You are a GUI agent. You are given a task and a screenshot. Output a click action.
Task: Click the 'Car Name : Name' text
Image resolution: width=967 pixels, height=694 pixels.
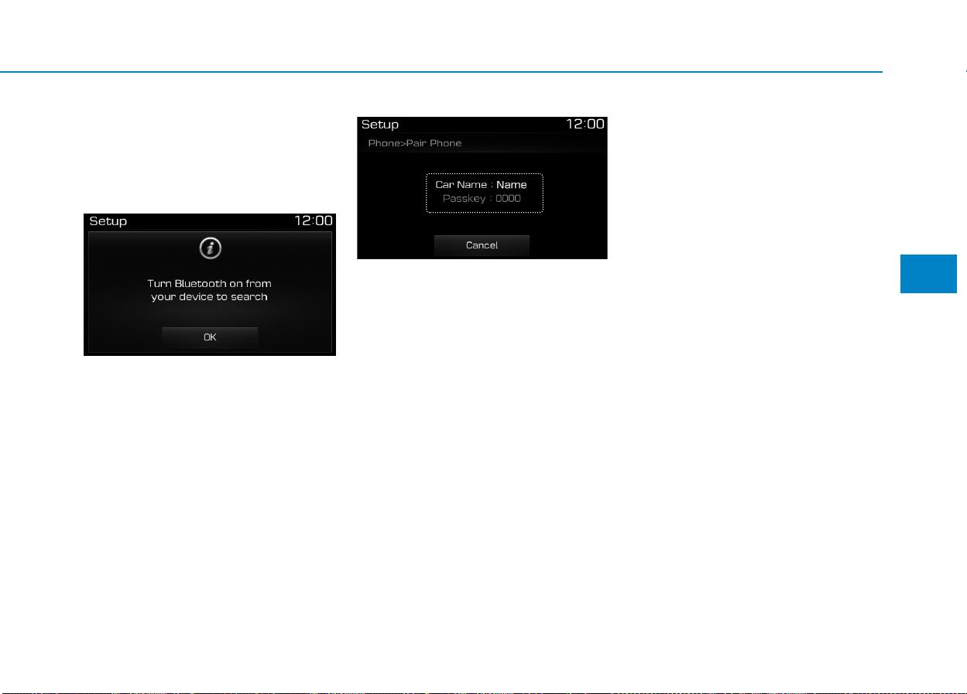coord(481,185)
